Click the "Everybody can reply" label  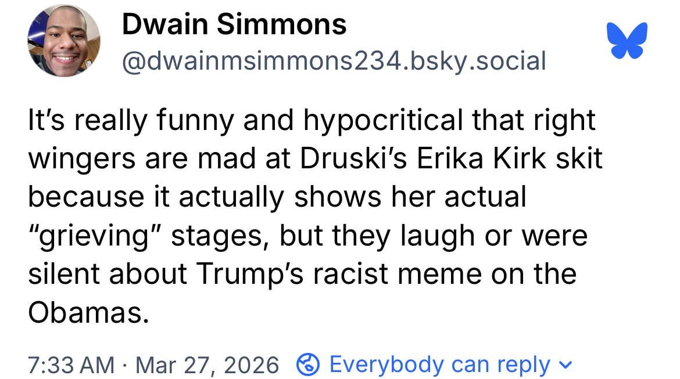439,364
